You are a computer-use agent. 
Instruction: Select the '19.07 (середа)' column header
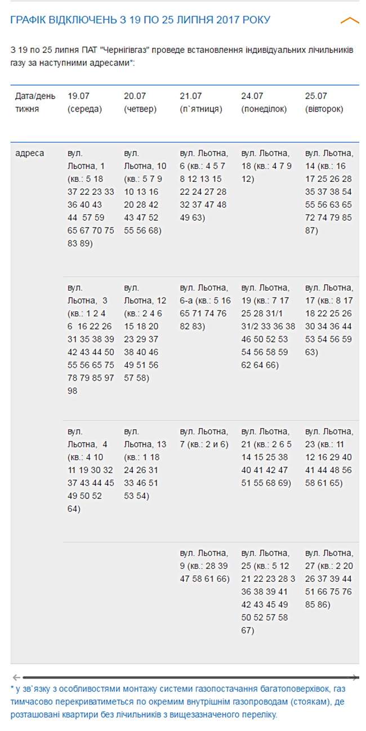pos(85,102)
